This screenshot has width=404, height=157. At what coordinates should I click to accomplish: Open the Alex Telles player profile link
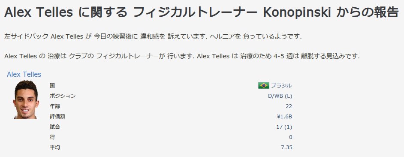pos(24,75)
